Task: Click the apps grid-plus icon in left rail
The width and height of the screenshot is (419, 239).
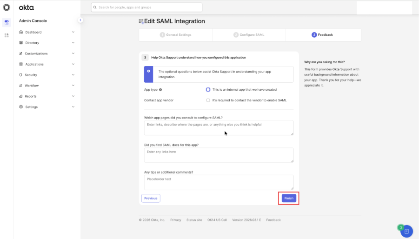Action: pyautogui.click(x=7, y=35)
